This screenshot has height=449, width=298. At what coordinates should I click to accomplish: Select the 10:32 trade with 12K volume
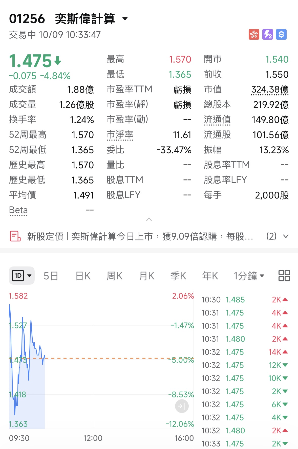(x=245, y=365)
